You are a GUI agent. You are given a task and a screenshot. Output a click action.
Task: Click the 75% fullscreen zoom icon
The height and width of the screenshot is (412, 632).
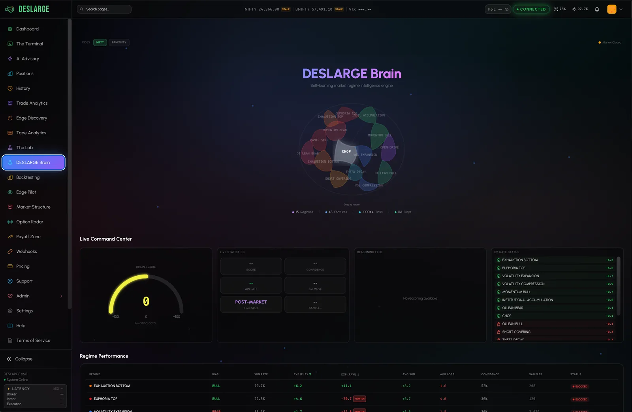tap(556, 9)
